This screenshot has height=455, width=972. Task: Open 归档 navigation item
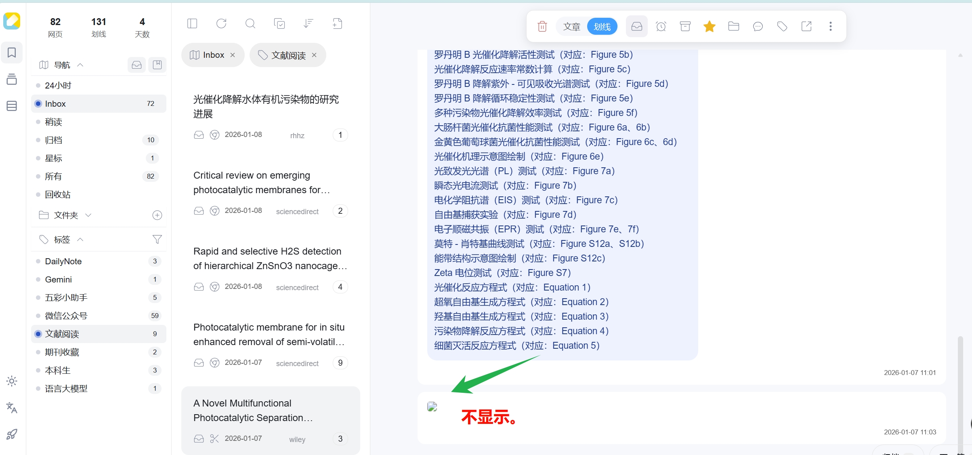point(54,140)
